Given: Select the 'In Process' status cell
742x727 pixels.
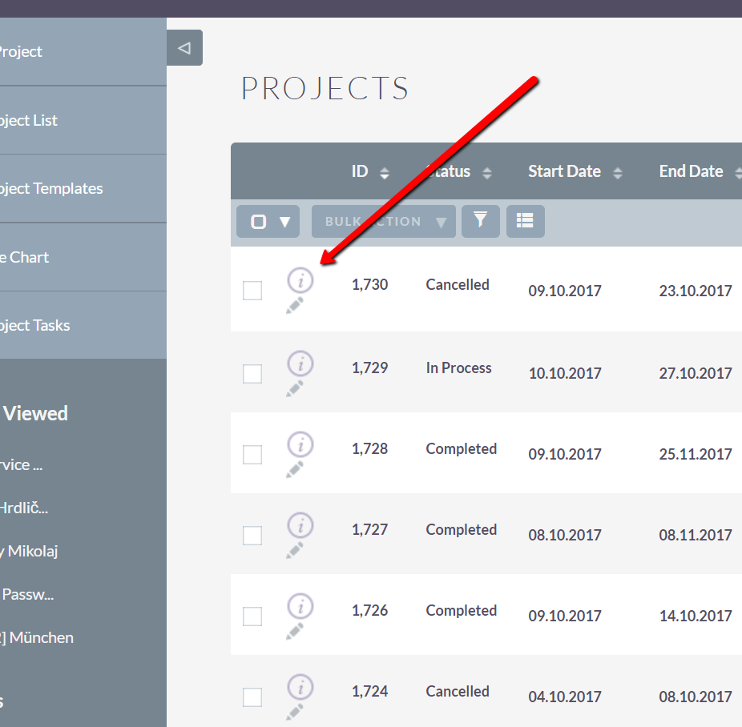Looking at the screenshot, I should pyautogui.click(x=458, y=368).
